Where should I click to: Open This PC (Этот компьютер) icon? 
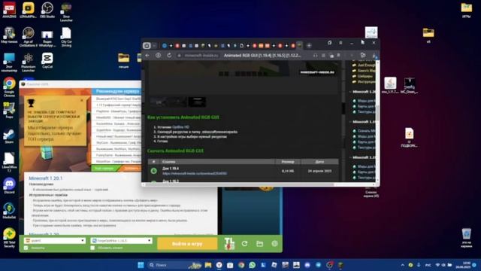click(x=9, y=62)
